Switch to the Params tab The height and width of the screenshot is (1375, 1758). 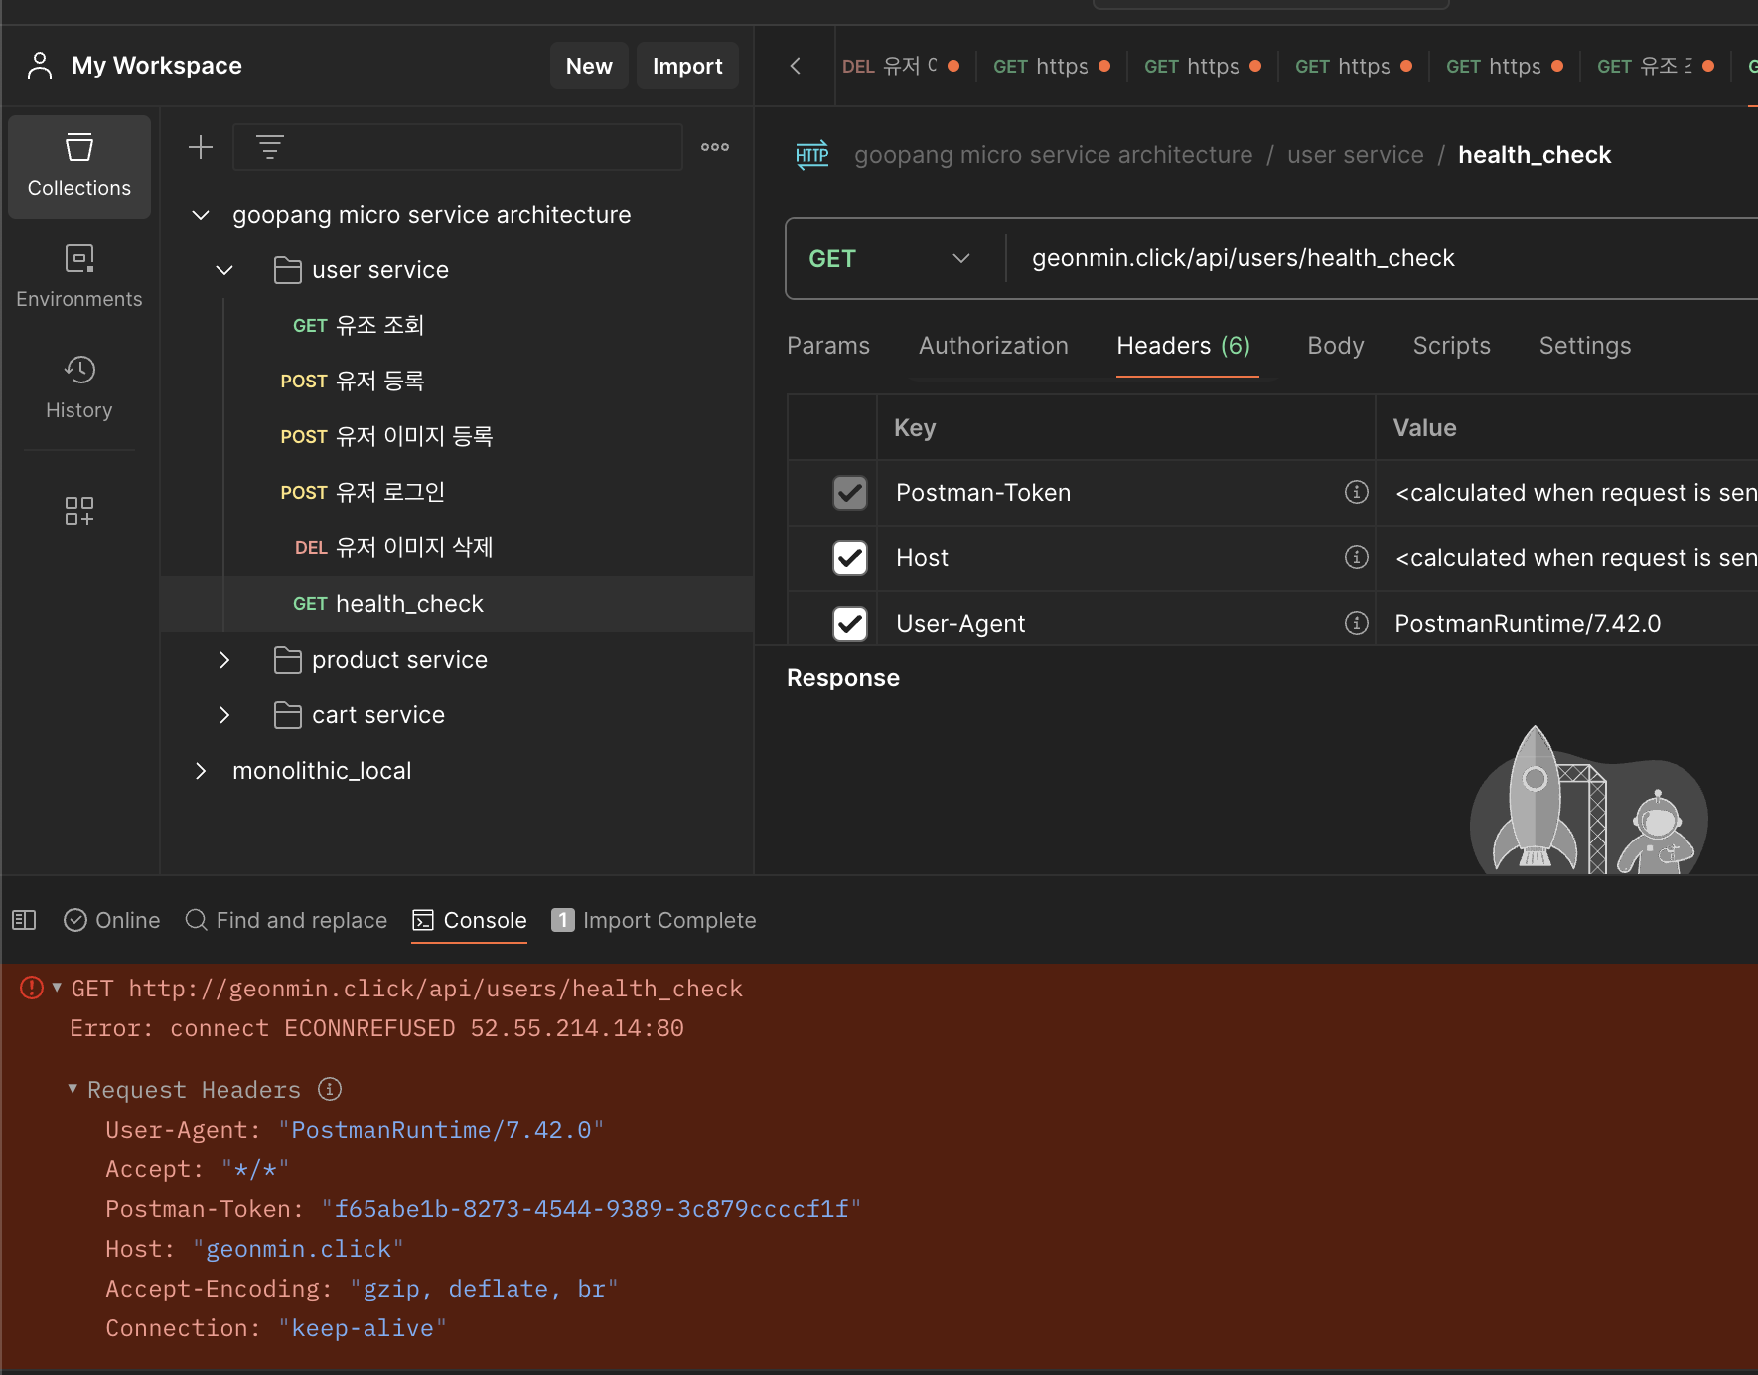pyautogui.click(x=828, y=346)
